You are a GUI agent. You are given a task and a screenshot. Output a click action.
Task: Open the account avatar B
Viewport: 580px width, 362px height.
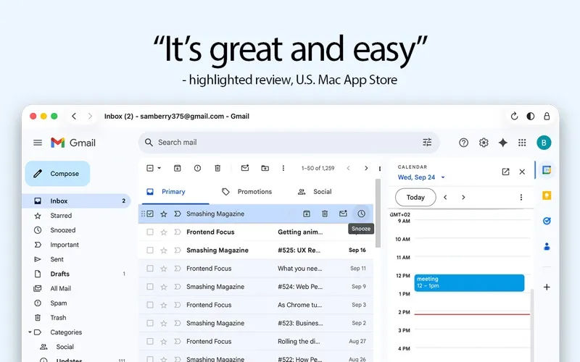544,143
